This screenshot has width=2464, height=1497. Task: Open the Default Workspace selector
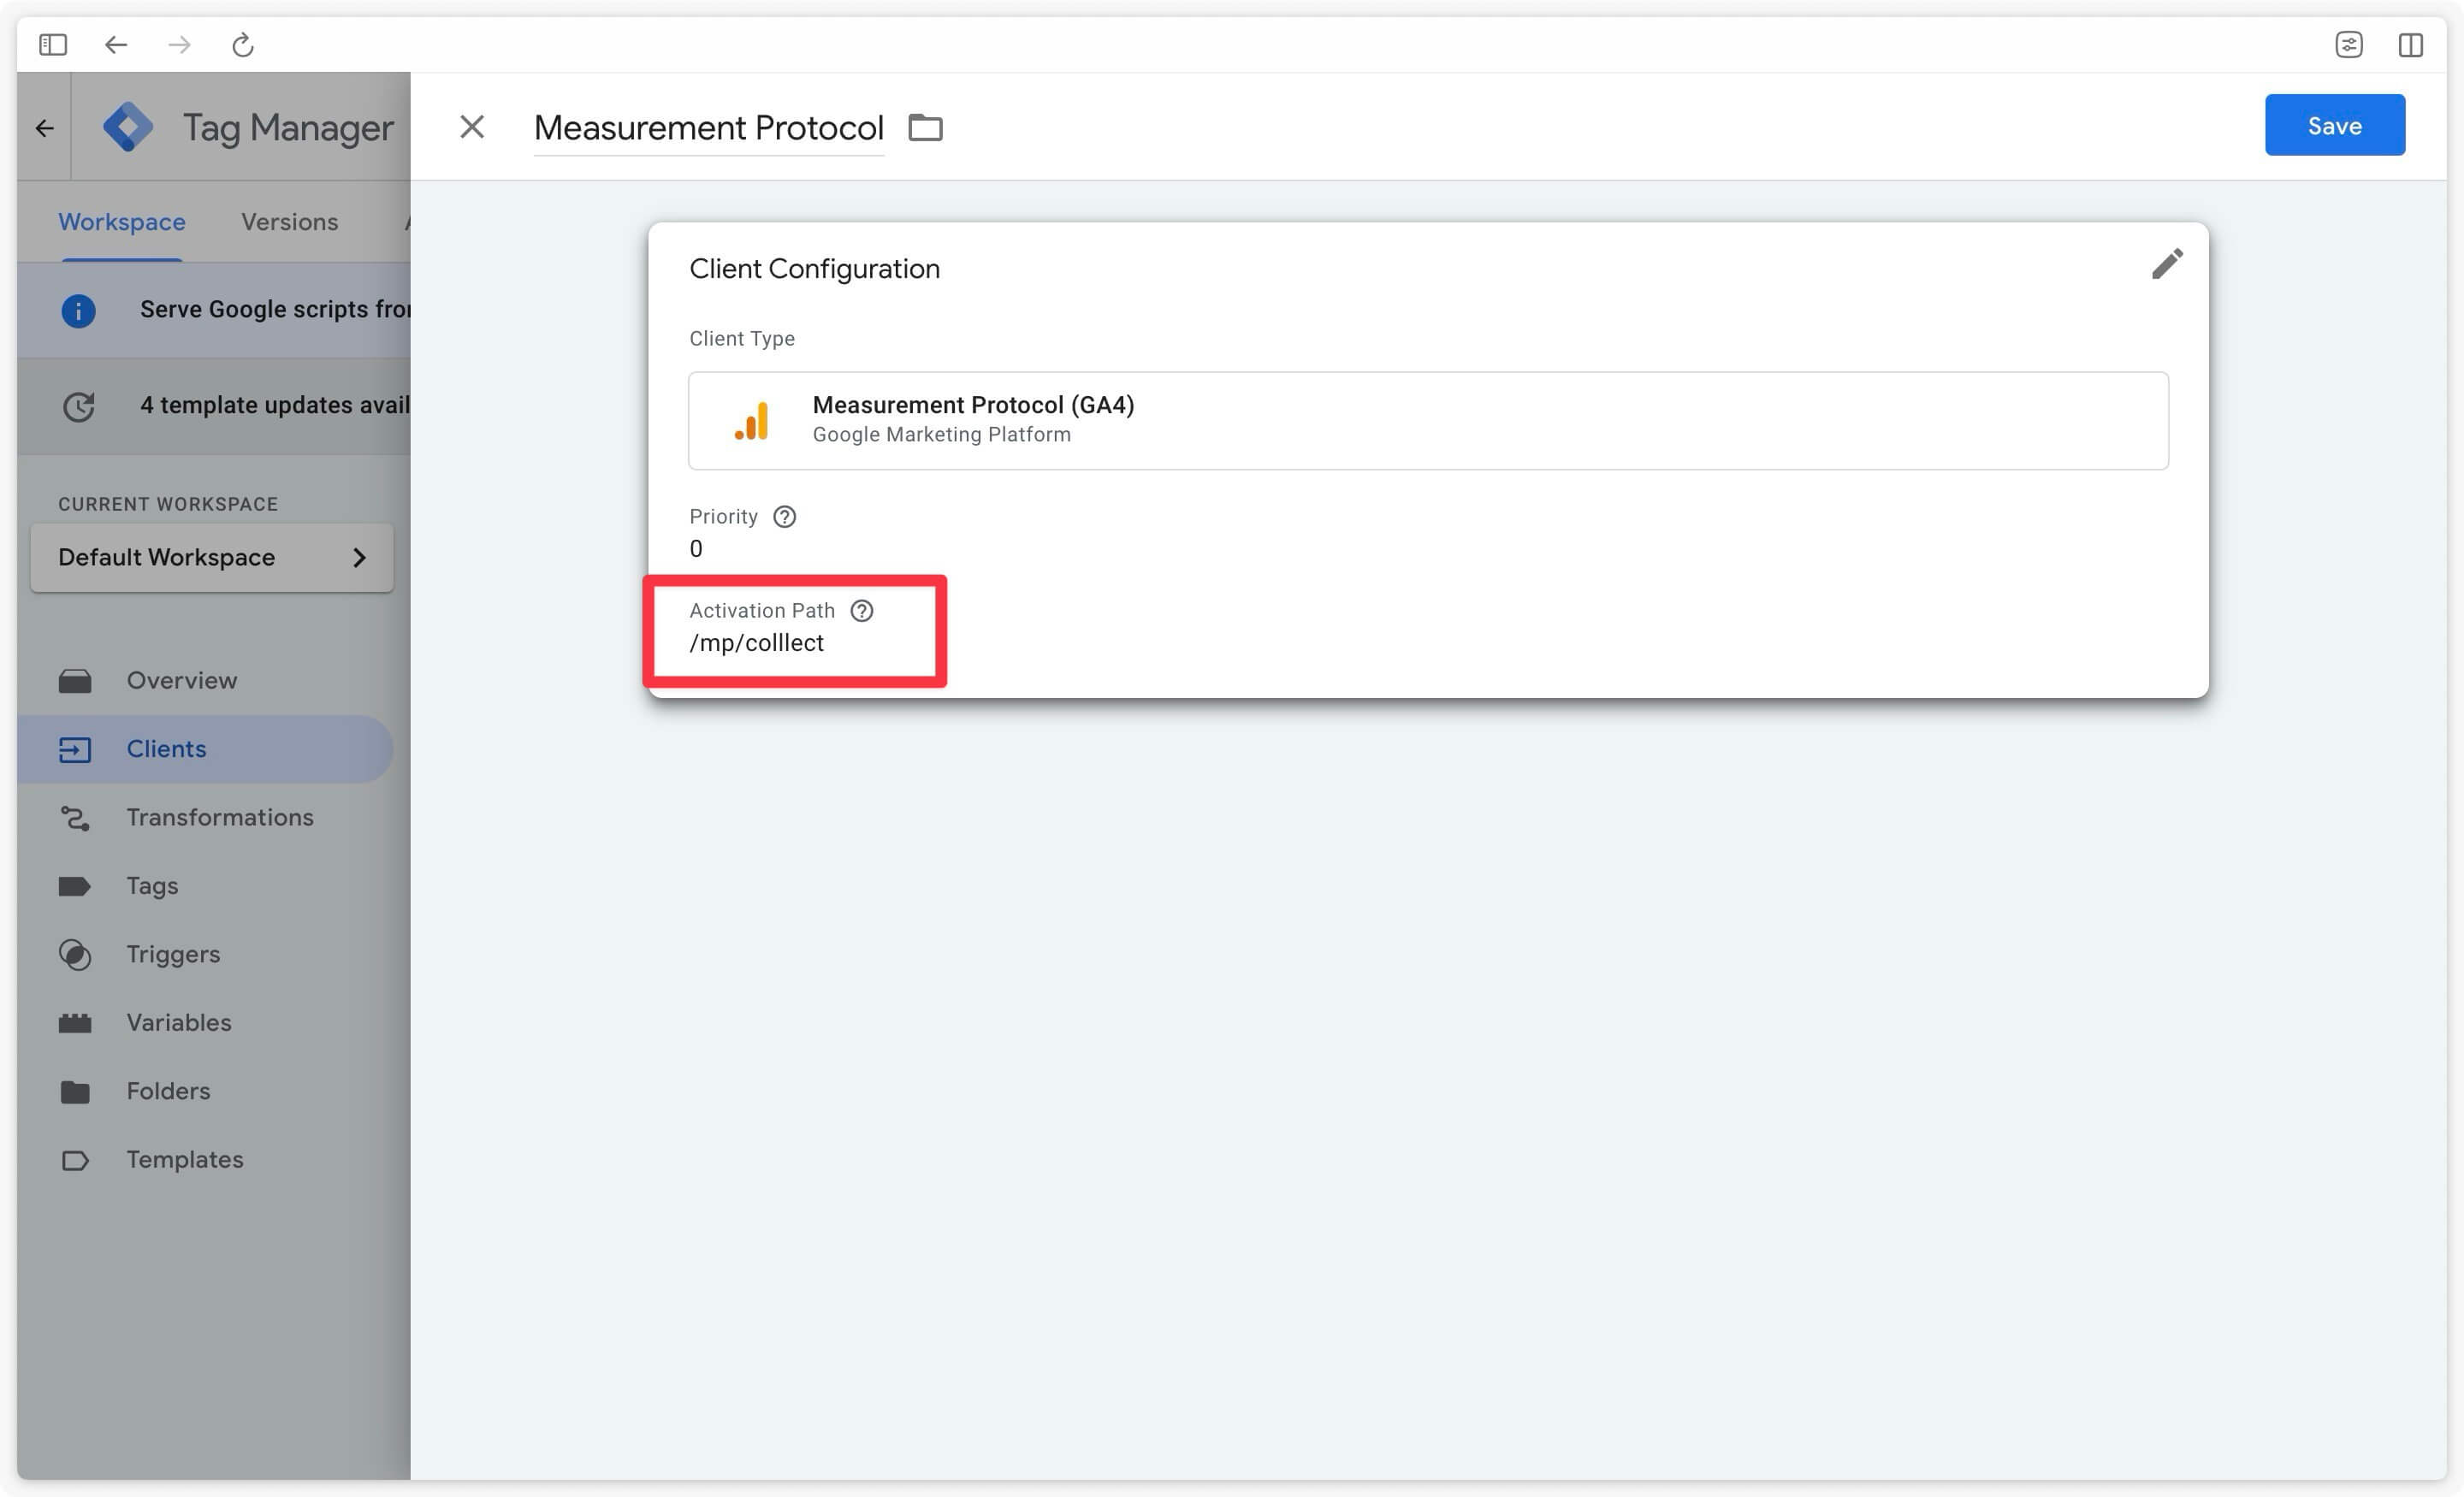(212, 557)
